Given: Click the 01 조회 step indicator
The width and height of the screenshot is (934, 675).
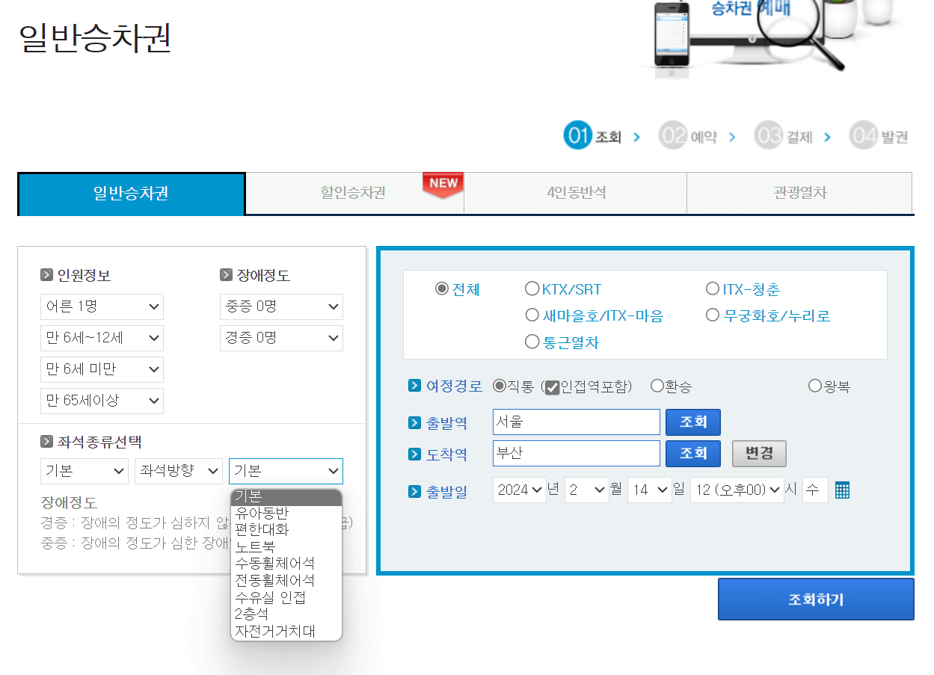Looking at the screenshot, I should 590,136.
